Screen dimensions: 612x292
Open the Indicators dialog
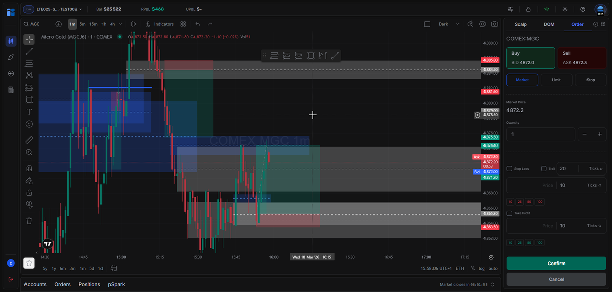pyautogui.click(x=160, y=24)
